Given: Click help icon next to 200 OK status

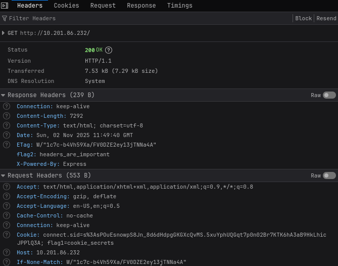Looking at the screenshot, I should (x=109, y=50).
